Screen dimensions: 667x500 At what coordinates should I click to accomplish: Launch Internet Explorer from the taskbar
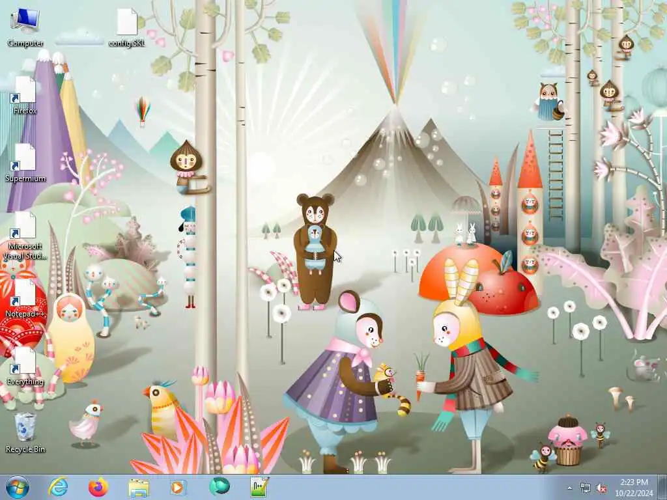[58, 487]
